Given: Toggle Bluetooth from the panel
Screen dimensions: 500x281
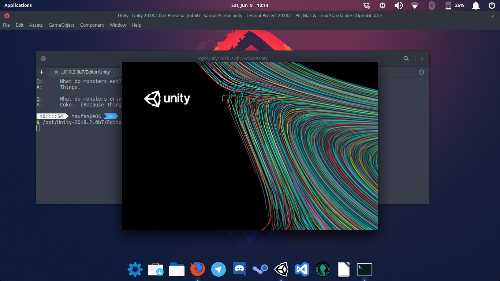Looking at the screenshot, I should 432,5.
